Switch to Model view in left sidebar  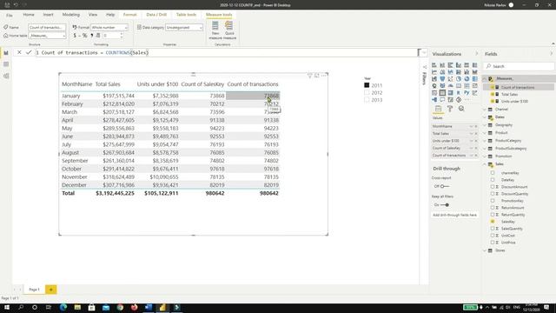6,76
